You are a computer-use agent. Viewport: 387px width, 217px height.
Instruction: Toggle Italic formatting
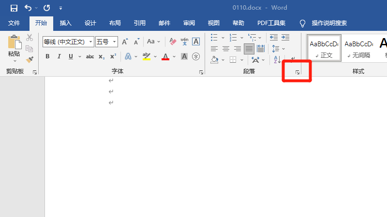tap(59, 57)
